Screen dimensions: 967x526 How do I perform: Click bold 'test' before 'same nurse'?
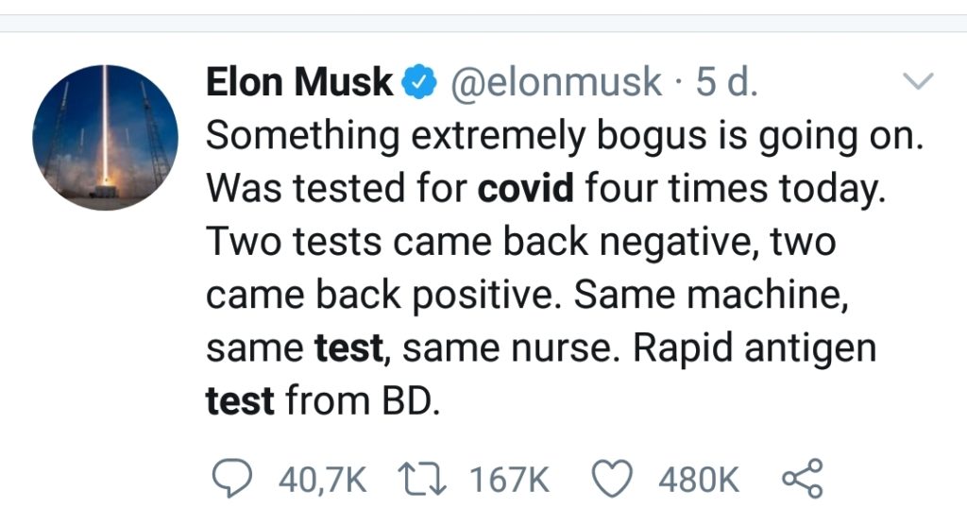pos(348,349)
